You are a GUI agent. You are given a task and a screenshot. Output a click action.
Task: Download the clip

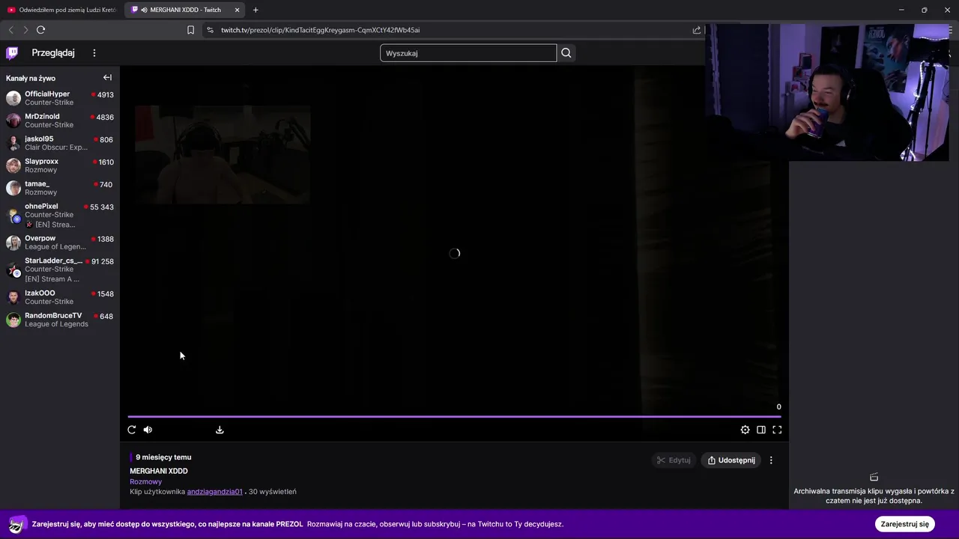[x=220, y=430]
